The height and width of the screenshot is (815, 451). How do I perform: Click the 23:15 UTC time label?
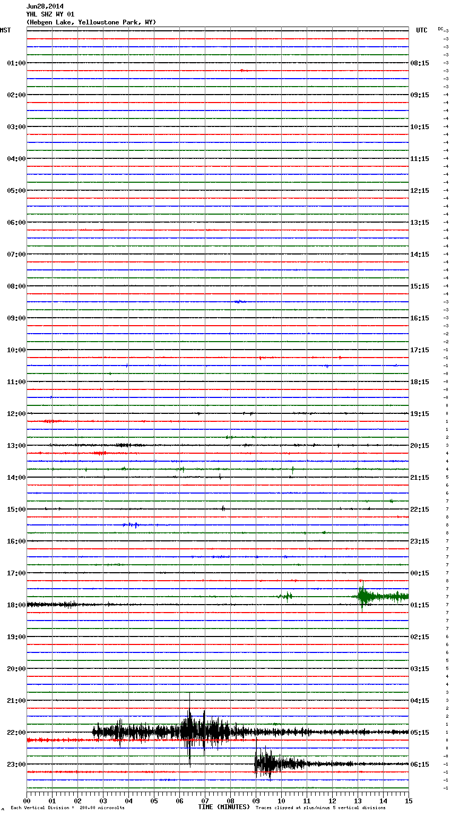tap(420, 541)
